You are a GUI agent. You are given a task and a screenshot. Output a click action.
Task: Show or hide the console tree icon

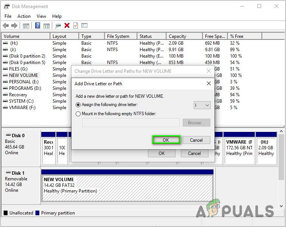26,26
